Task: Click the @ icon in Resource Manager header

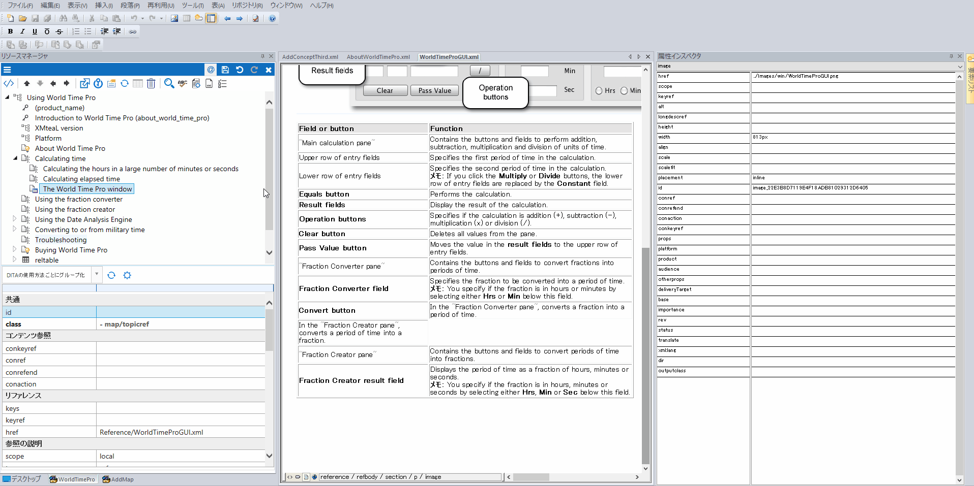Action: pos(211,70)
